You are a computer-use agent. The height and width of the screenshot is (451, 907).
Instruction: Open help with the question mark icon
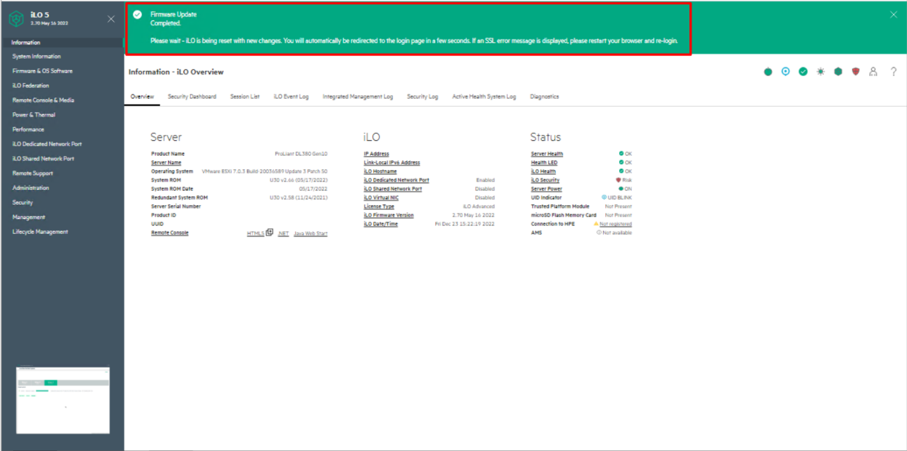[894, 72]
